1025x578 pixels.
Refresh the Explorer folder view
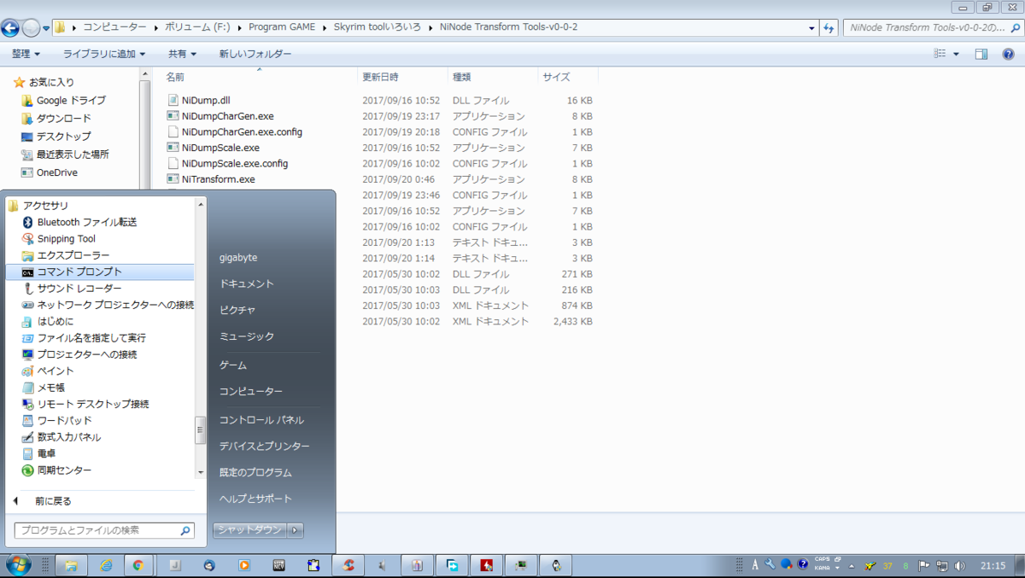point(829,27)
